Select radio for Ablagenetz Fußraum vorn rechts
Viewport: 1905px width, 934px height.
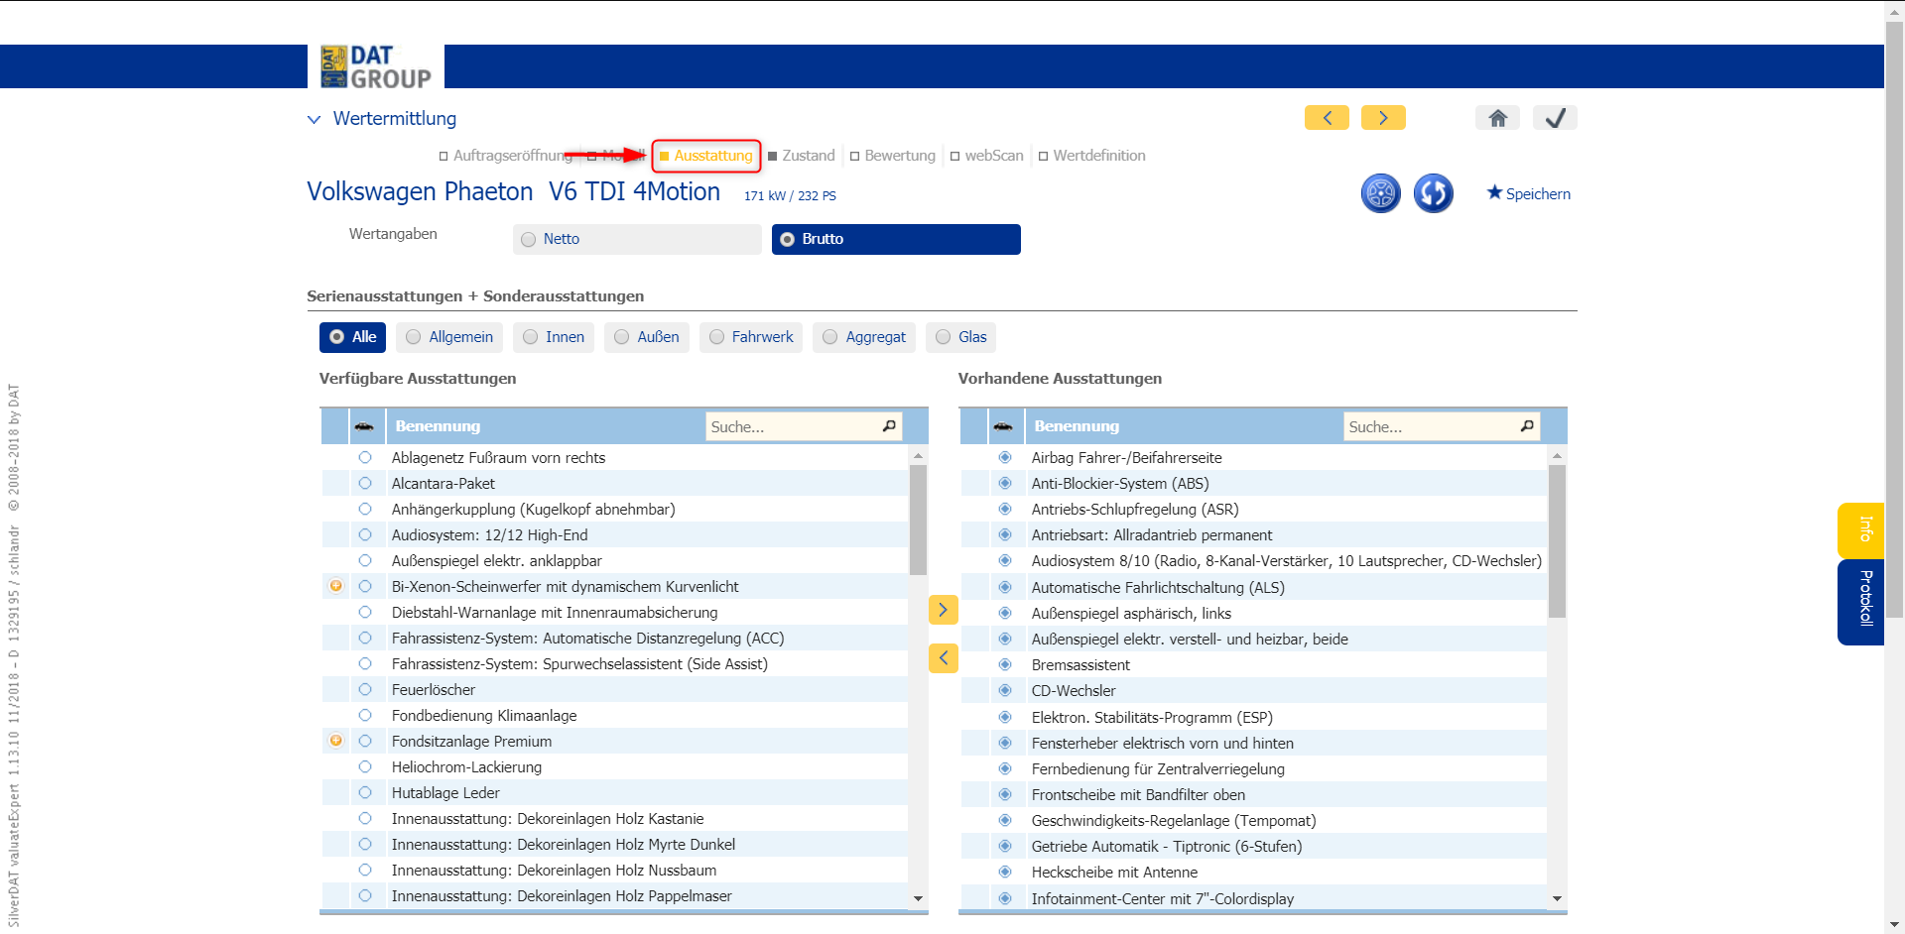point(365,457)
